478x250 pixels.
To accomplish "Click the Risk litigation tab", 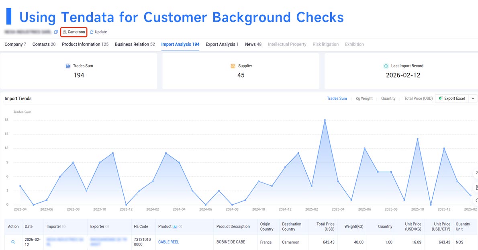I will pyautogui.click(x=326, y=44).
